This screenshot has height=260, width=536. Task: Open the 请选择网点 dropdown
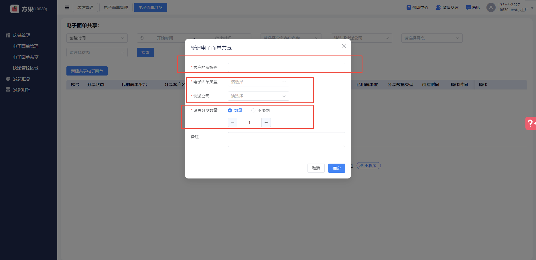[x=432, y=38]
